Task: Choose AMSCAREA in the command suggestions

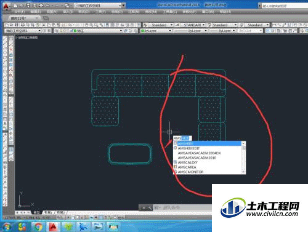Action: point(187,167)
